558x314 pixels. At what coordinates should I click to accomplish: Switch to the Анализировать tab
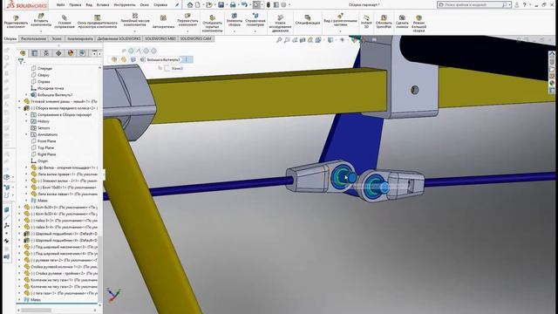point(80,38)
